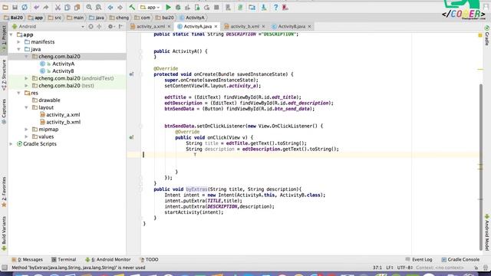Expand cheng.com.bai20 (test) package
Image resolution: width=491 pixels, height=276 pixels.
[27, 86]
